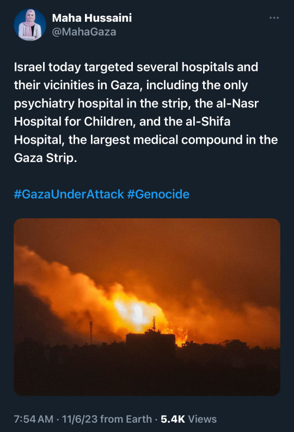Screen dimensions: 294x432
Task: Open the #GazaUnderAttack hashtag
Action: [x=69, y=194]
